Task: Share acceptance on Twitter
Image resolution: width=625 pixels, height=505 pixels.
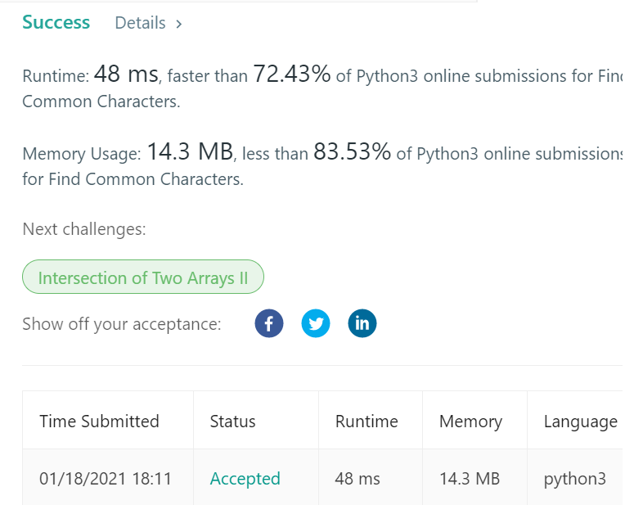Action: (316, 323)
